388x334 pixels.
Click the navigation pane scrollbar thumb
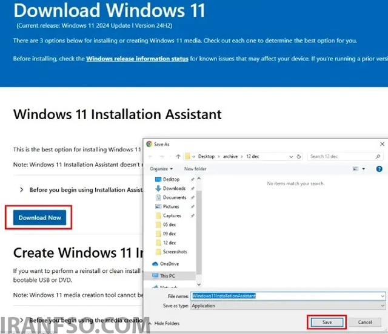click(x=199, y=232)
